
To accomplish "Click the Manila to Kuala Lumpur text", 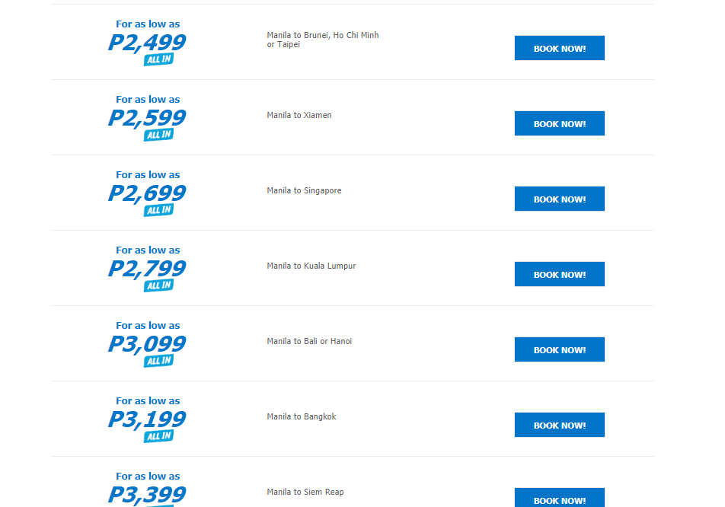I will pos(311,266).
